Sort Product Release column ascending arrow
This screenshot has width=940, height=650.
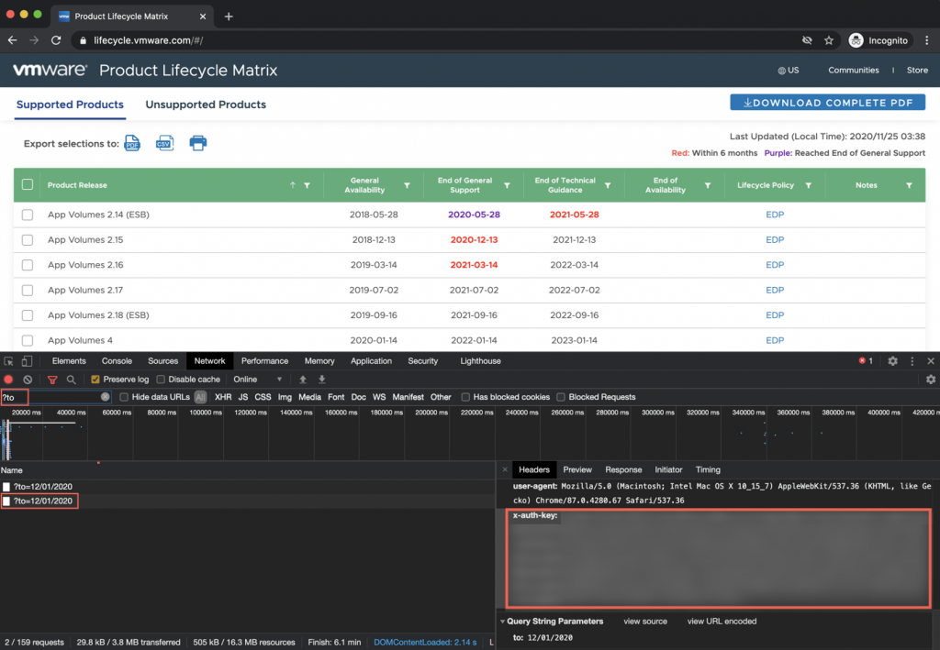pyautogui.click(x=293, y=185)
